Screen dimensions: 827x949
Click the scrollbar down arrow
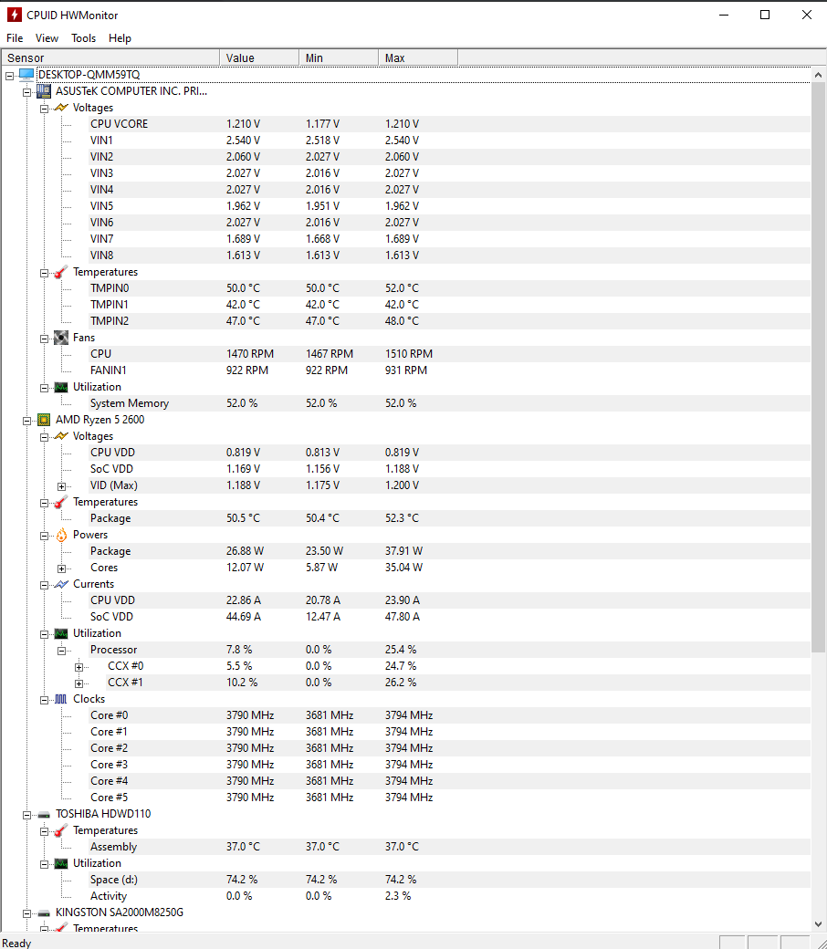coord(819,923)
